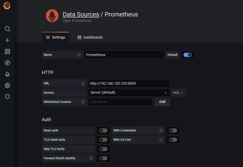
Task: Click the Type: Prometheus subtitle text
Action: [77, 21]
